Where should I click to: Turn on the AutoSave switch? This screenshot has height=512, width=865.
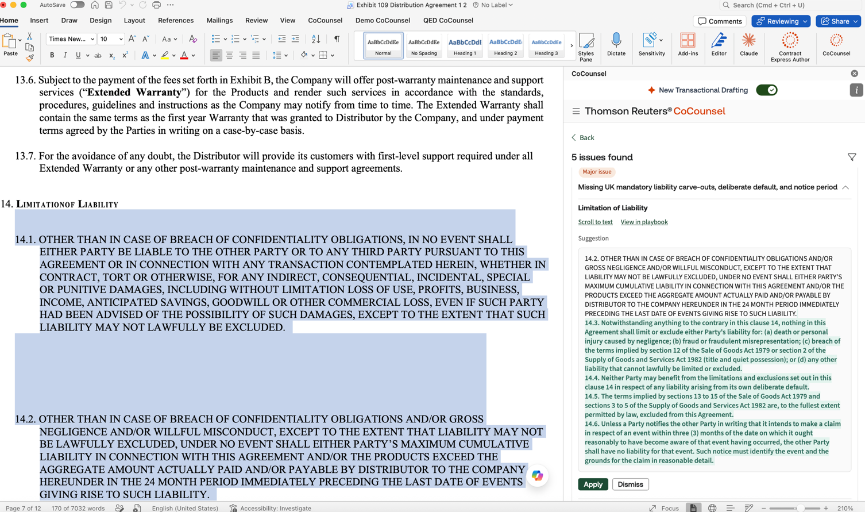(77, 5)
